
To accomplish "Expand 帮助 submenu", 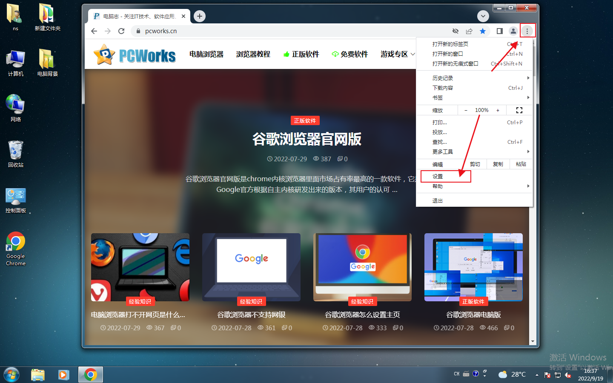I will [474, 186].
